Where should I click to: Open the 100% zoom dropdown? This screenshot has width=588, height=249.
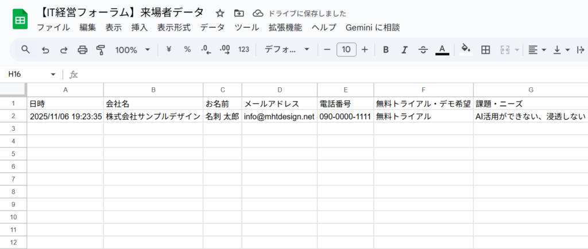[132, 50]
